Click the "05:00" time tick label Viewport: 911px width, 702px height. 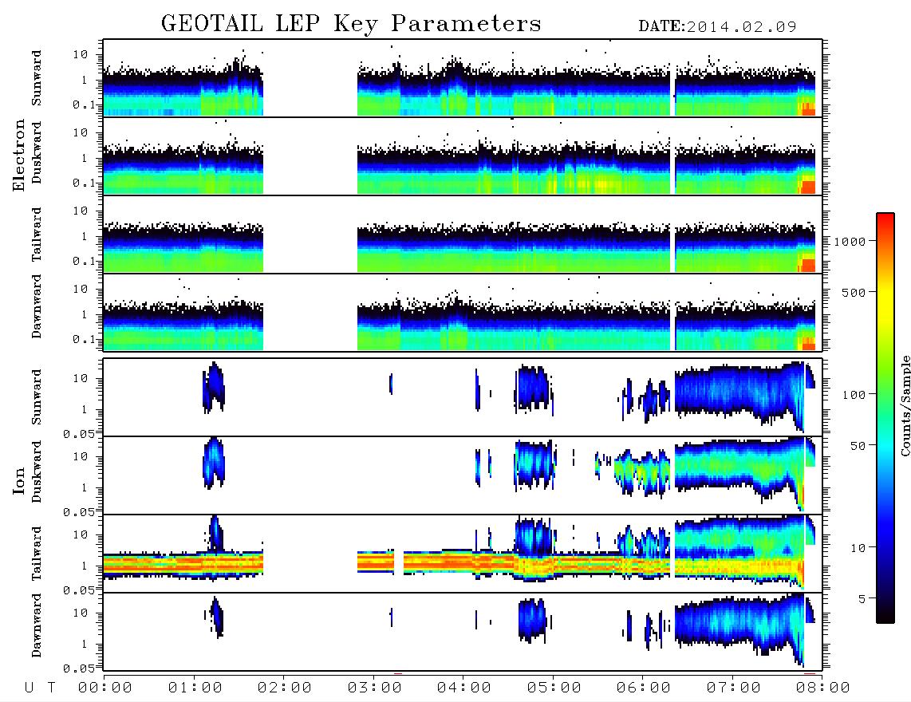(554, 688)
